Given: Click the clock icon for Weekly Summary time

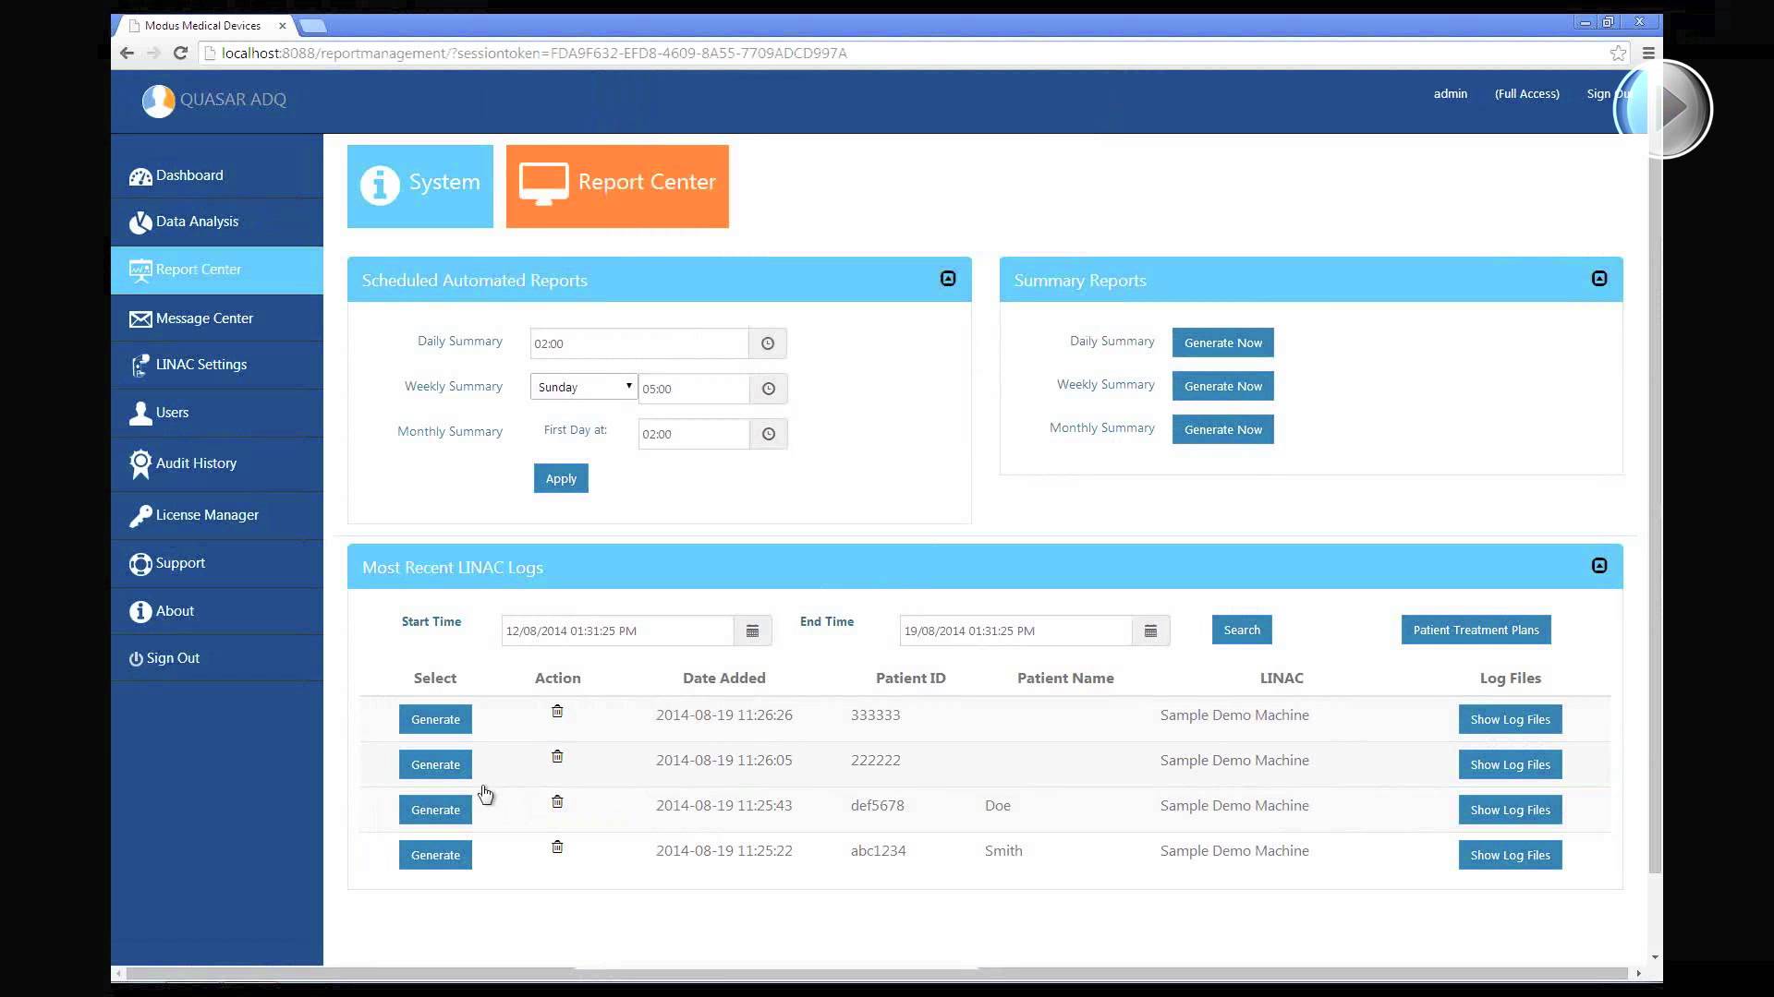Looking at the screenshot, I should pyautogui.click(x=768, y=389).
